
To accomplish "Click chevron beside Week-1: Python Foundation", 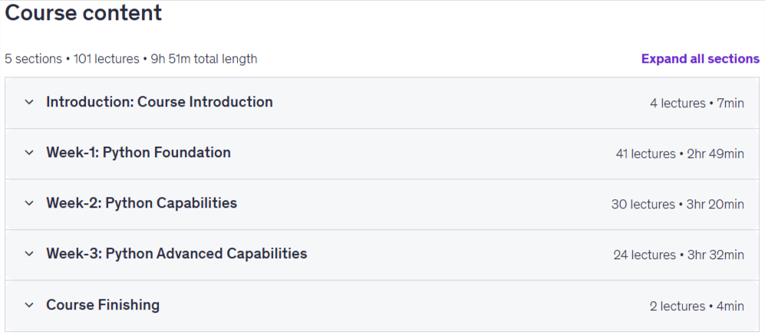I will point(29,153).
